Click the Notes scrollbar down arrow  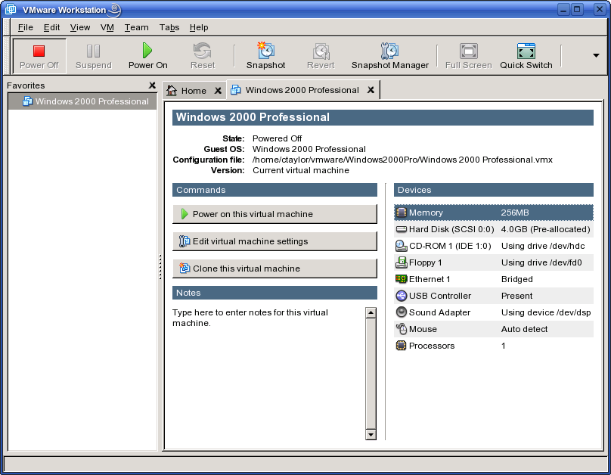pyautogui.click(x=371, y=434)
